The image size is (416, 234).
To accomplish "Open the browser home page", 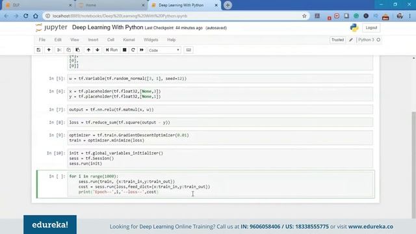I will (x=36, y=16).
